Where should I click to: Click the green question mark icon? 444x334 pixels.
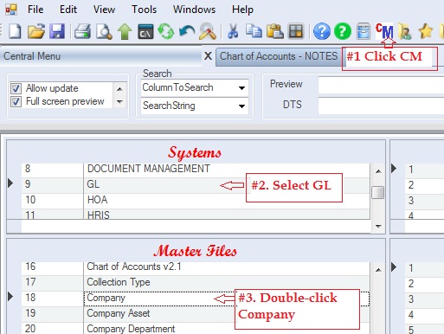[x=343, y=31]
